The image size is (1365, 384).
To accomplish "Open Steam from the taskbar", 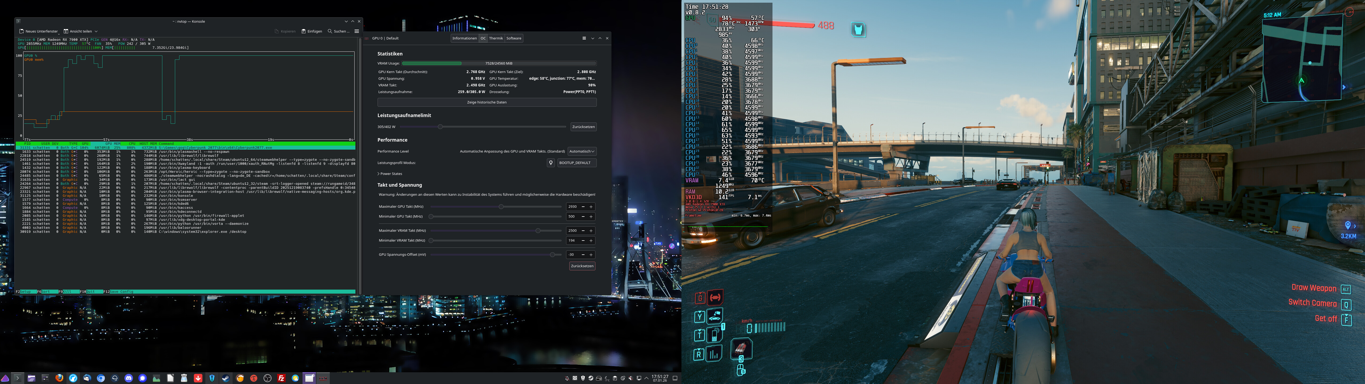I will click(x=226, y=378).
